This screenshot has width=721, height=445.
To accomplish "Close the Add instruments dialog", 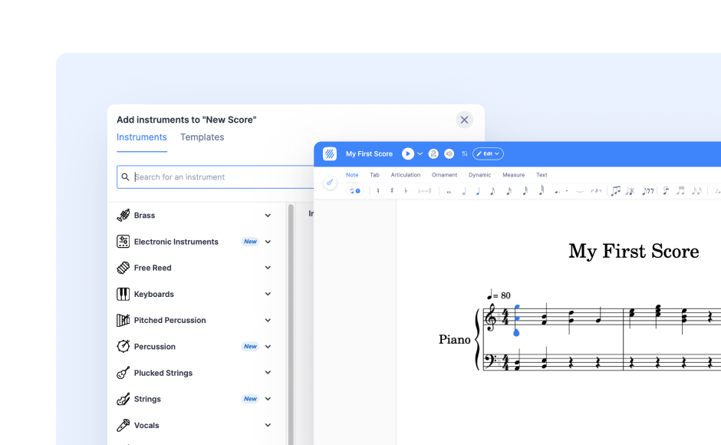I will [464, 120].
